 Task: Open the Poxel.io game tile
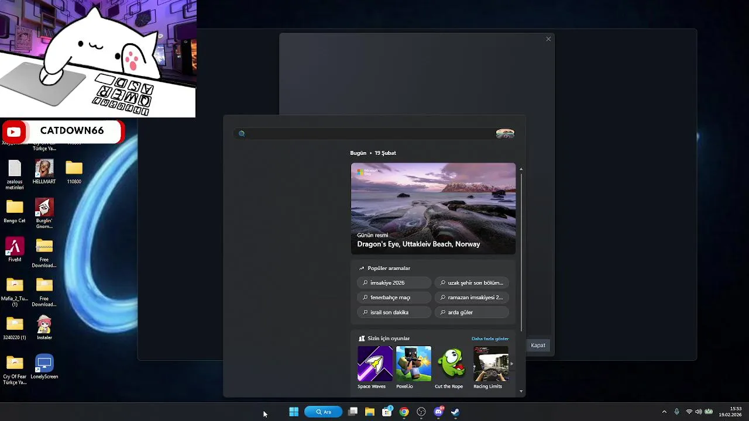[413, 368]
